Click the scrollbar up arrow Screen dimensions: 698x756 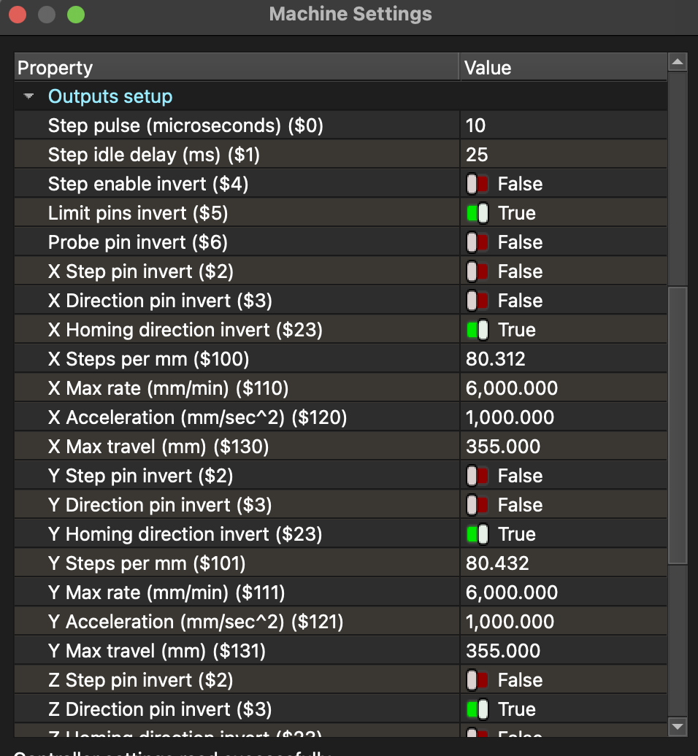coord(678,63)
